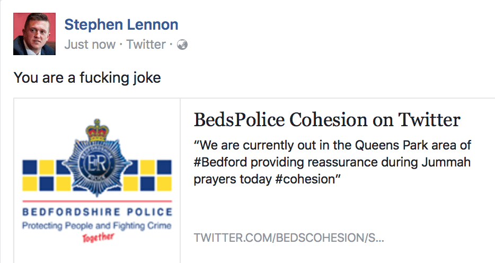The image size is (495, 263).
Task: Click the red 'Together' word in the logo
Action: click(x=98, y=238)
